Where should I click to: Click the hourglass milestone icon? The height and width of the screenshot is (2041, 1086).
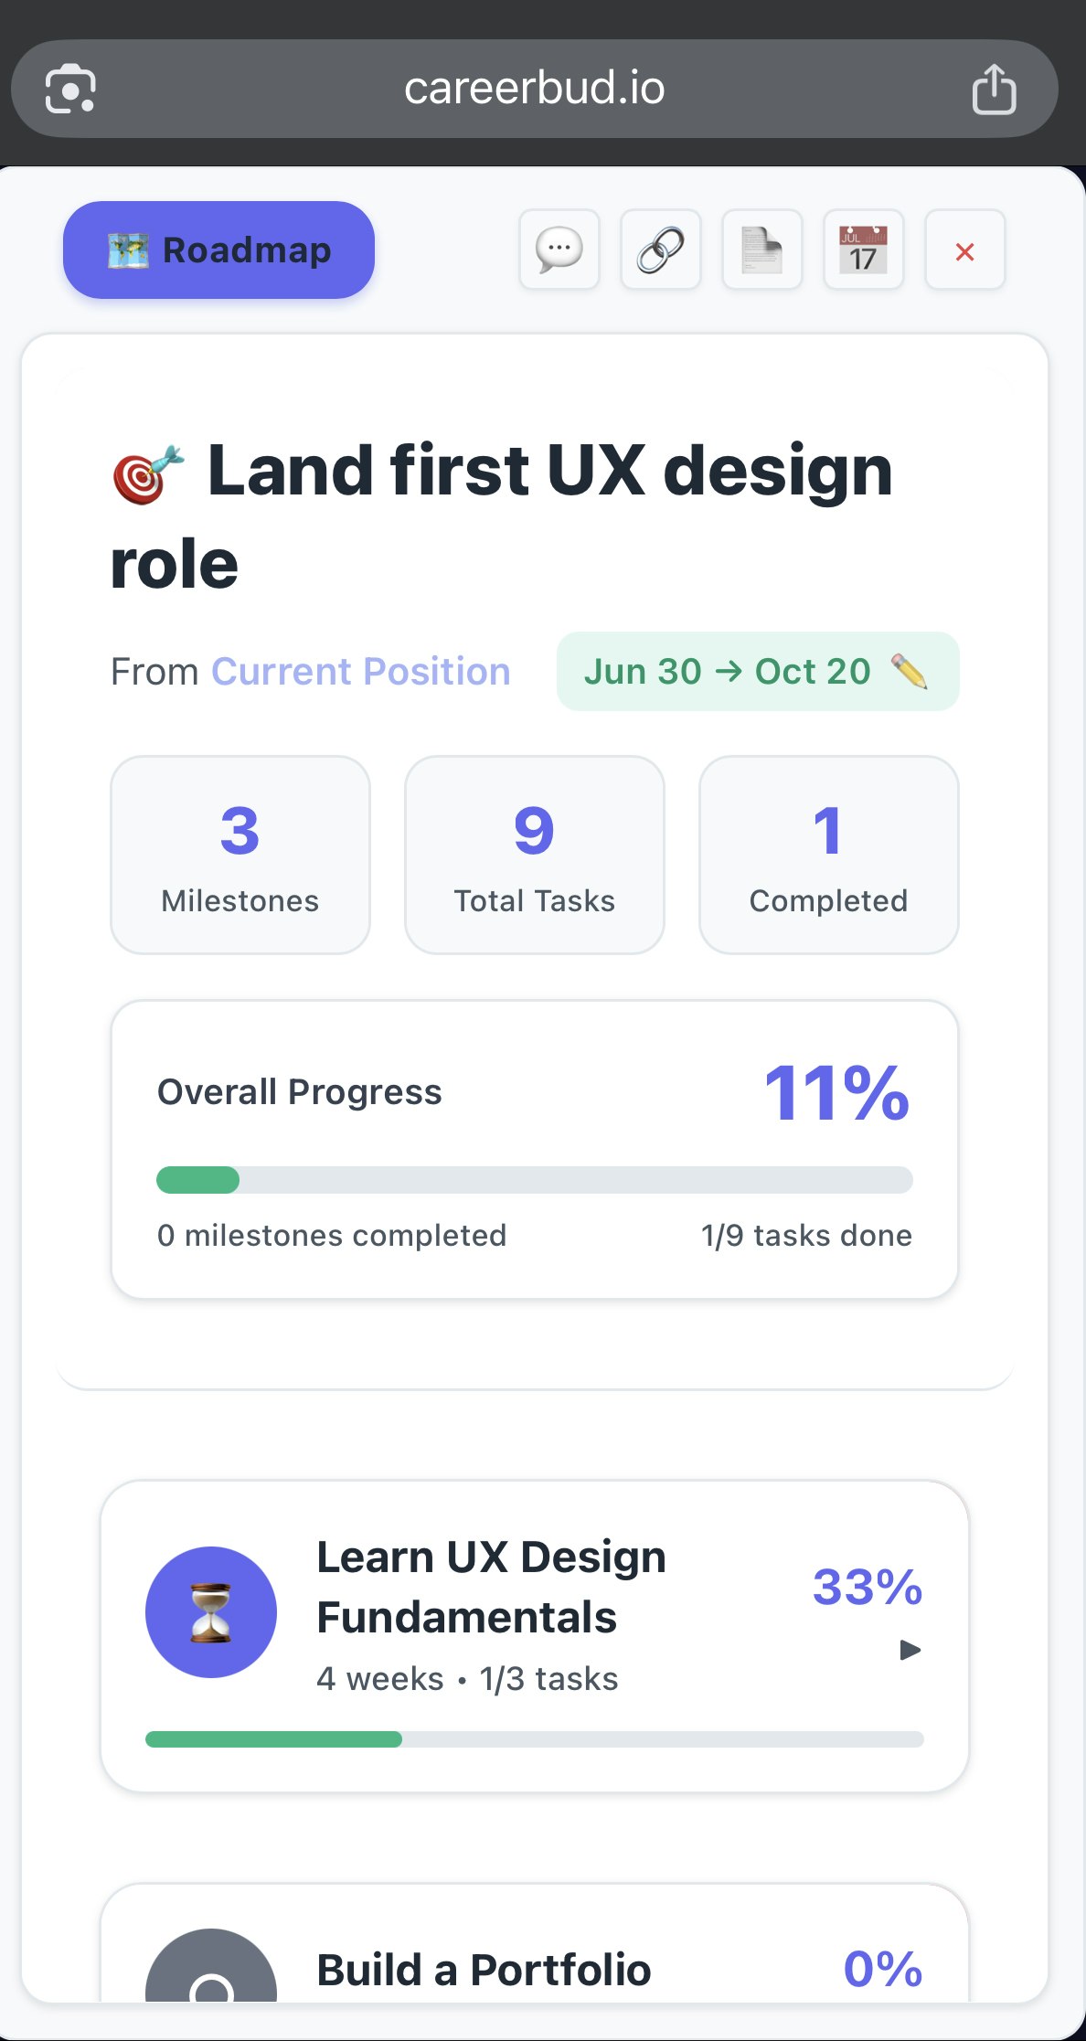[x=209, y=1611]
